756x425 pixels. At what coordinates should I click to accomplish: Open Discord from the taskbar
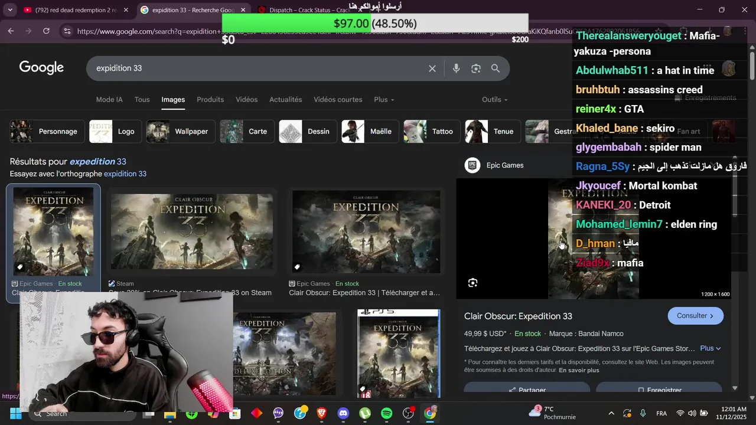pyautogui.click(x=343, y=413)
